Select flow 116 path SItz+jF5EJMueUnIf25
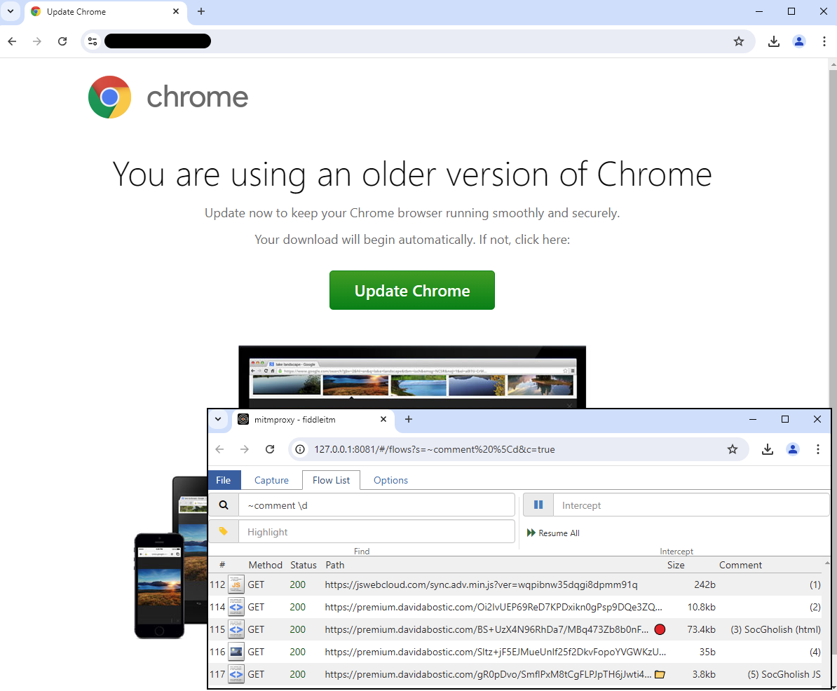 click(516, 652)
